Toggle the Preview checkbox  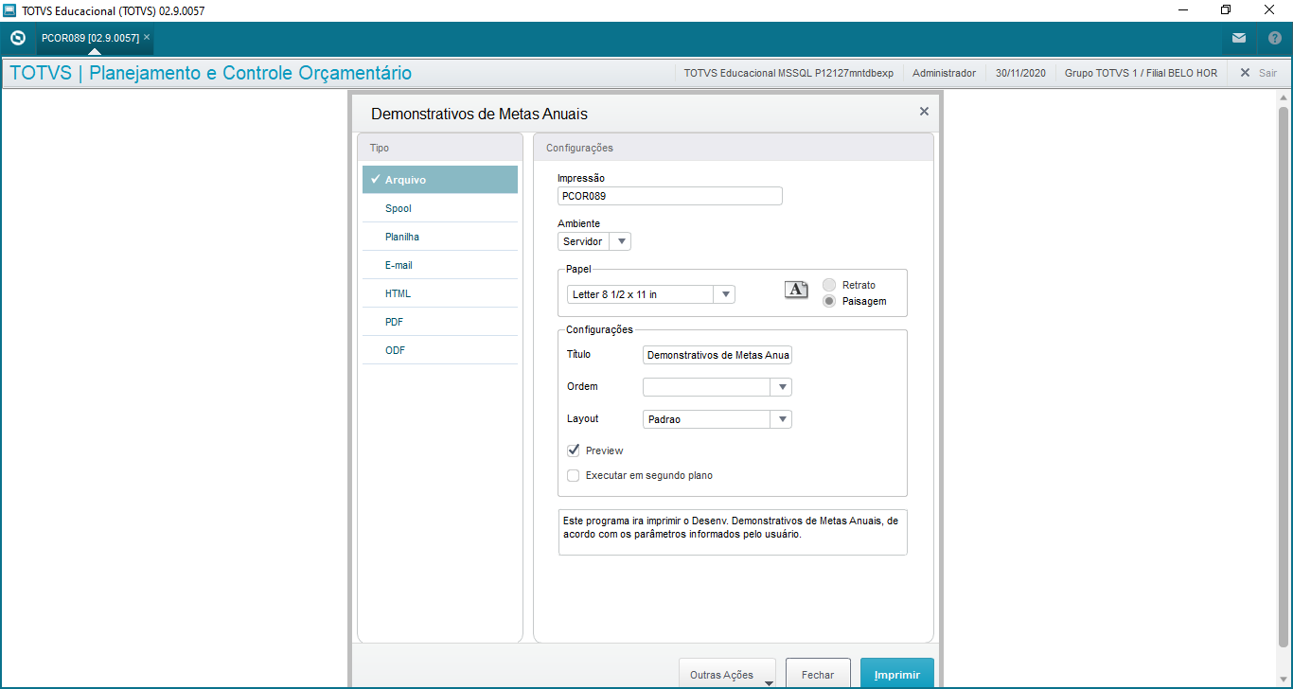573,450
